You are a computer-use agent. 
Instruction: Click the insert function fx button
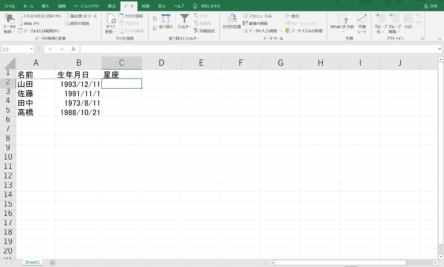pyautogui.click(x=73, y=49)
